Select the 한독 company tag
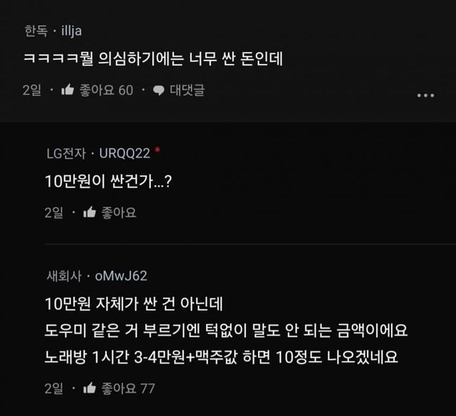Screen dimensions: 456x416 tap(36, 31)
